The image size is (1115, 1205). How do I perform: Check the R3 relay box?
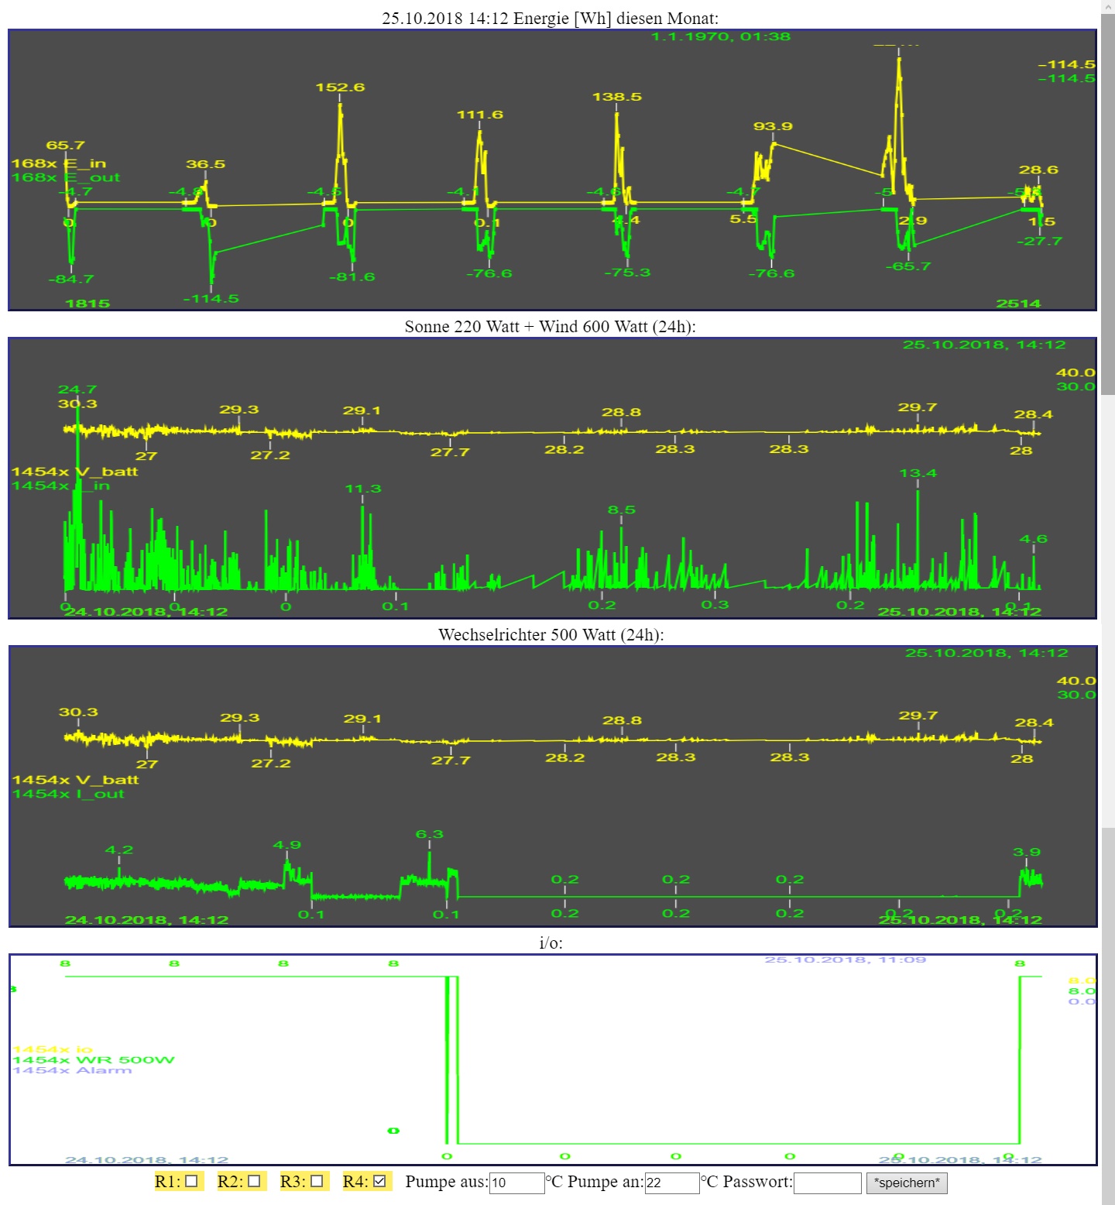[317, 1181]
